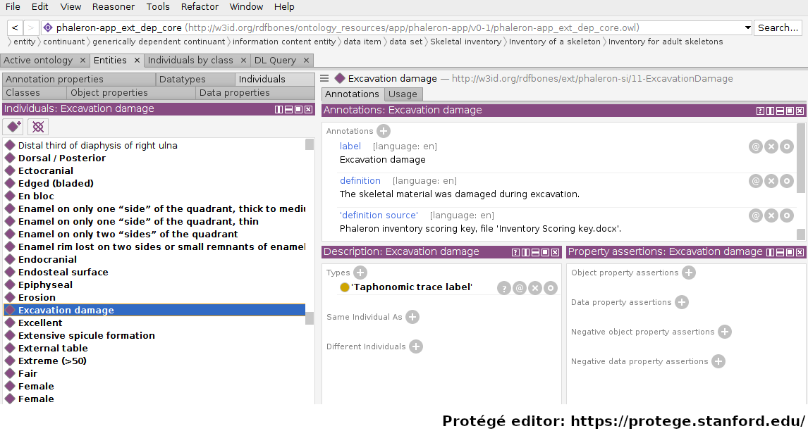
Task: Open the Edit menu
Action: coord(40,7)
